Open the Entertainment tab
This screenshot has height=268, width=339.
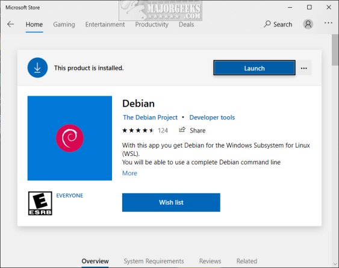[x=105, y=25]
